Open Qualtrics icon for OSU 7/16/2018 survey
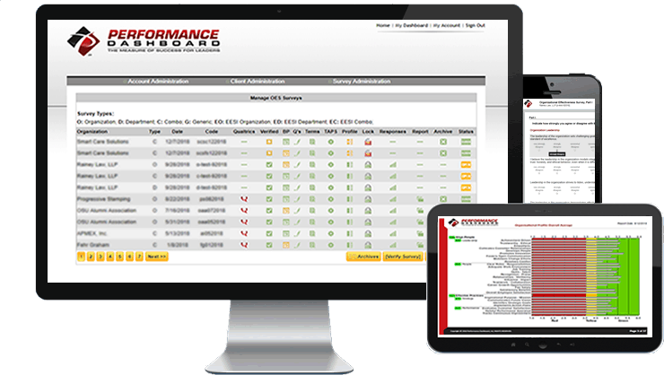The height and width of the screenshot is (375, 664). point(244,210)
